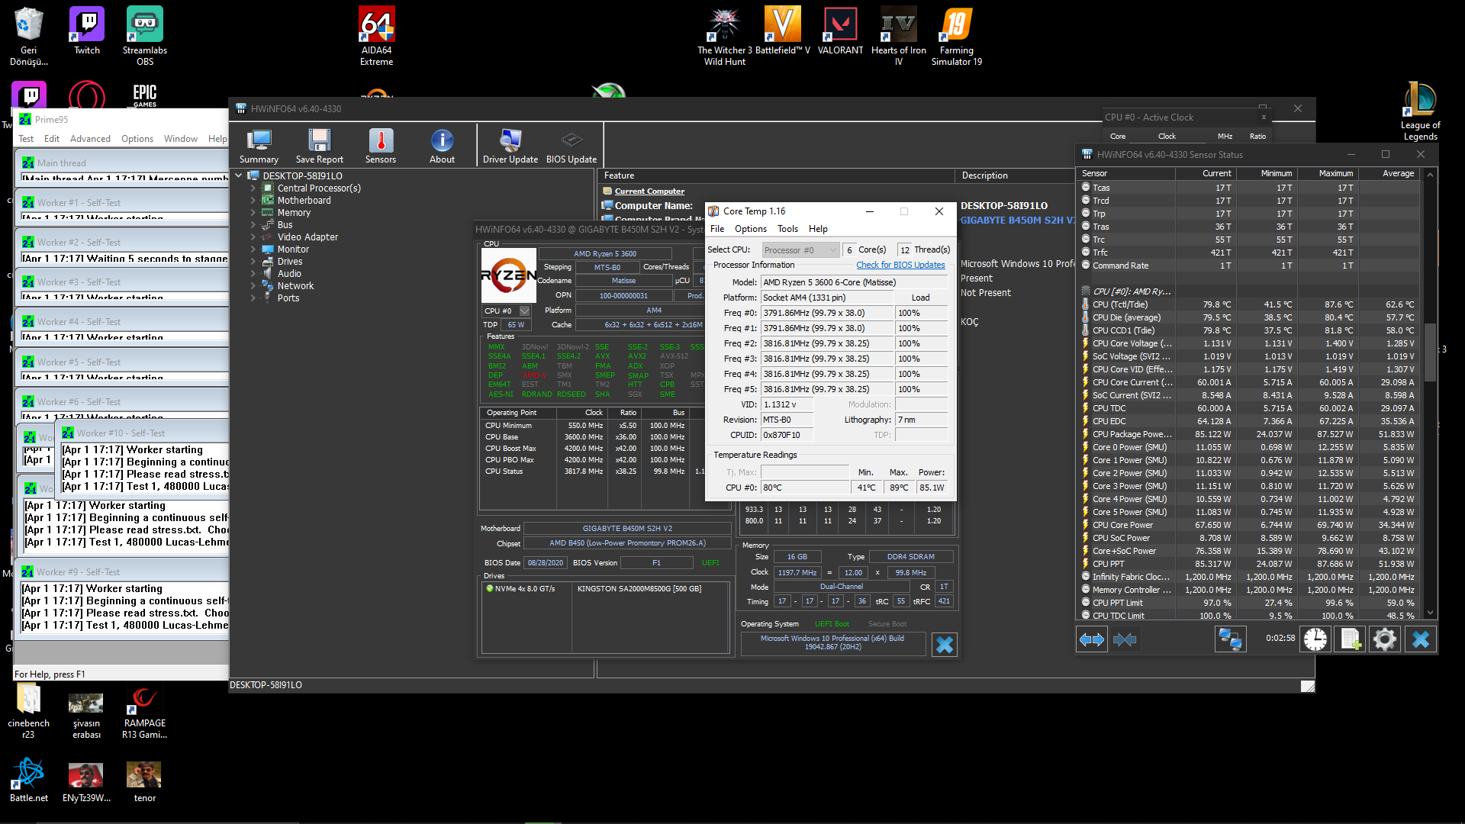
Task: Click the Sensor column header
Action: (x=1126, y=173)
